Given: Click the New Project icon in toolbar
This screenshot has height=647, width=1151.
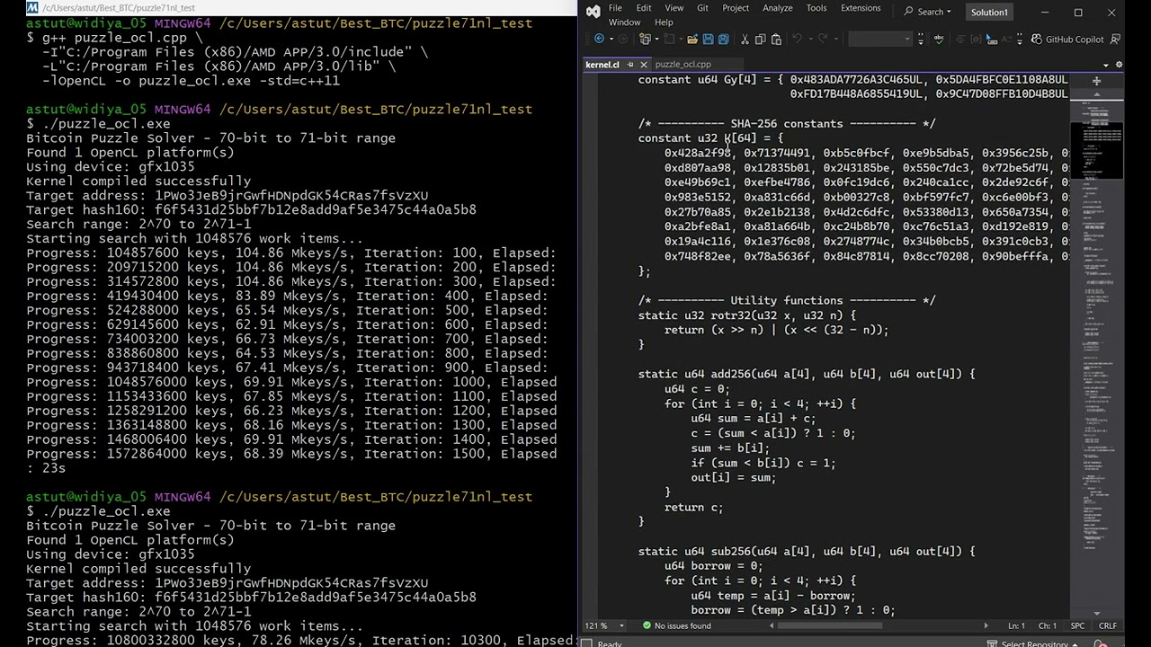Looking at the screenshot, I should coord(645,39).
